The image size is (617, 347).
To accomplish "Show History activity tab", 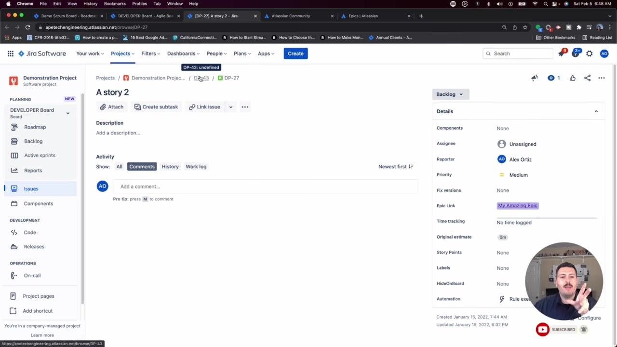I will click(170, 167).
